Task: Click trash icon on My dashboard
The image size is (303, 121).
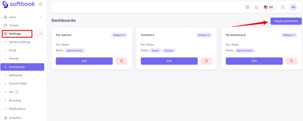Action: [x=291, y=61]
